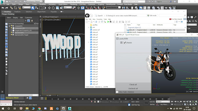Toggle Auto Key animation mode
Image resolution: width=198 pixels, height=111 pixels.
click(x=152, y=102)
